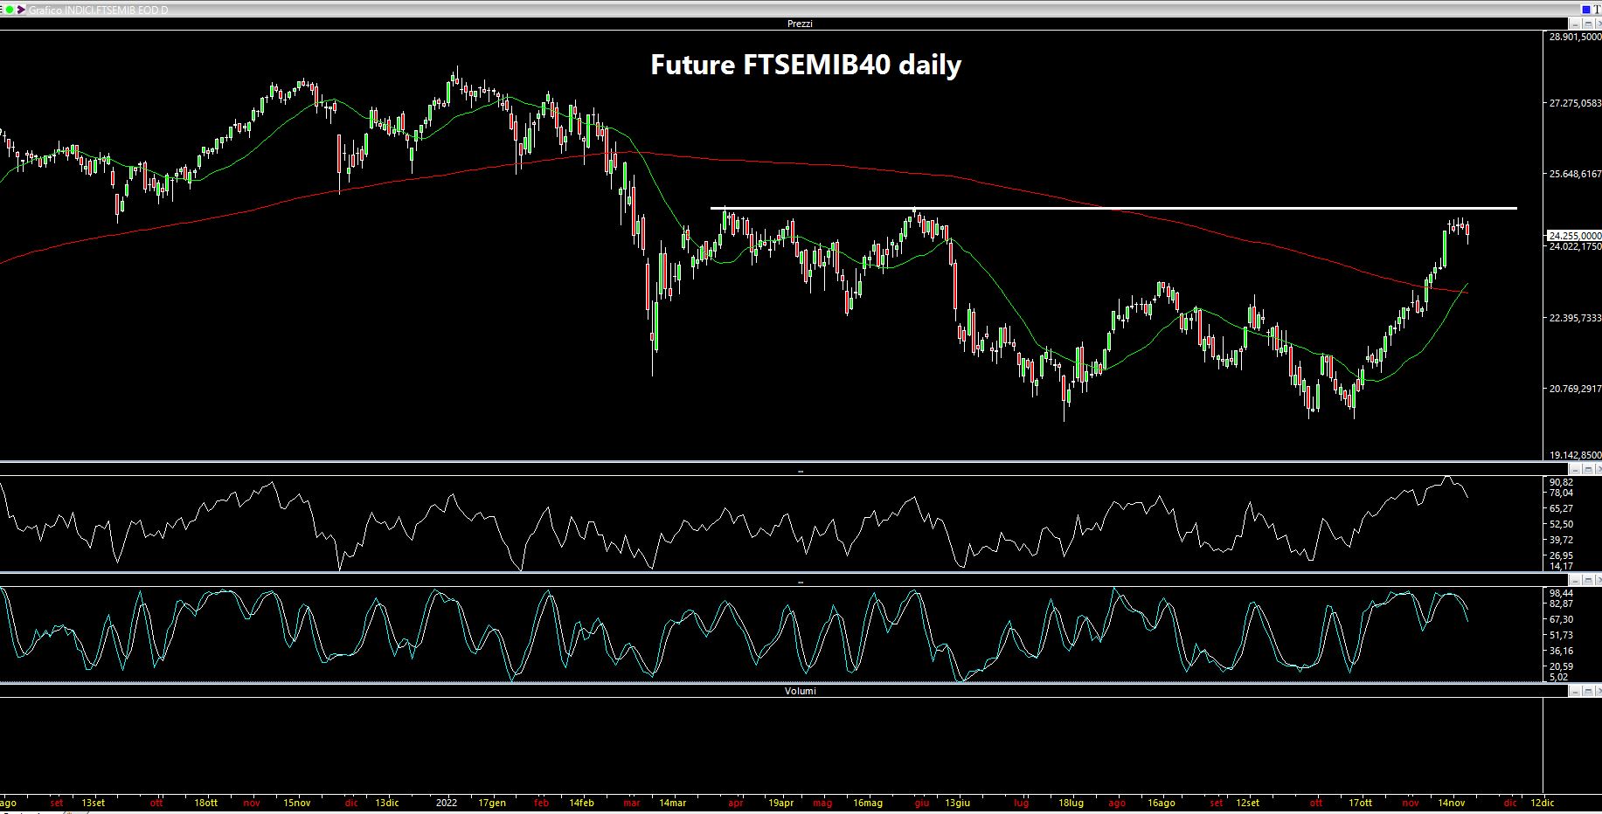The image size is (1602, 814).
Task: Click the 51,73 stochastic scale value
Action: click(1561, 635)
